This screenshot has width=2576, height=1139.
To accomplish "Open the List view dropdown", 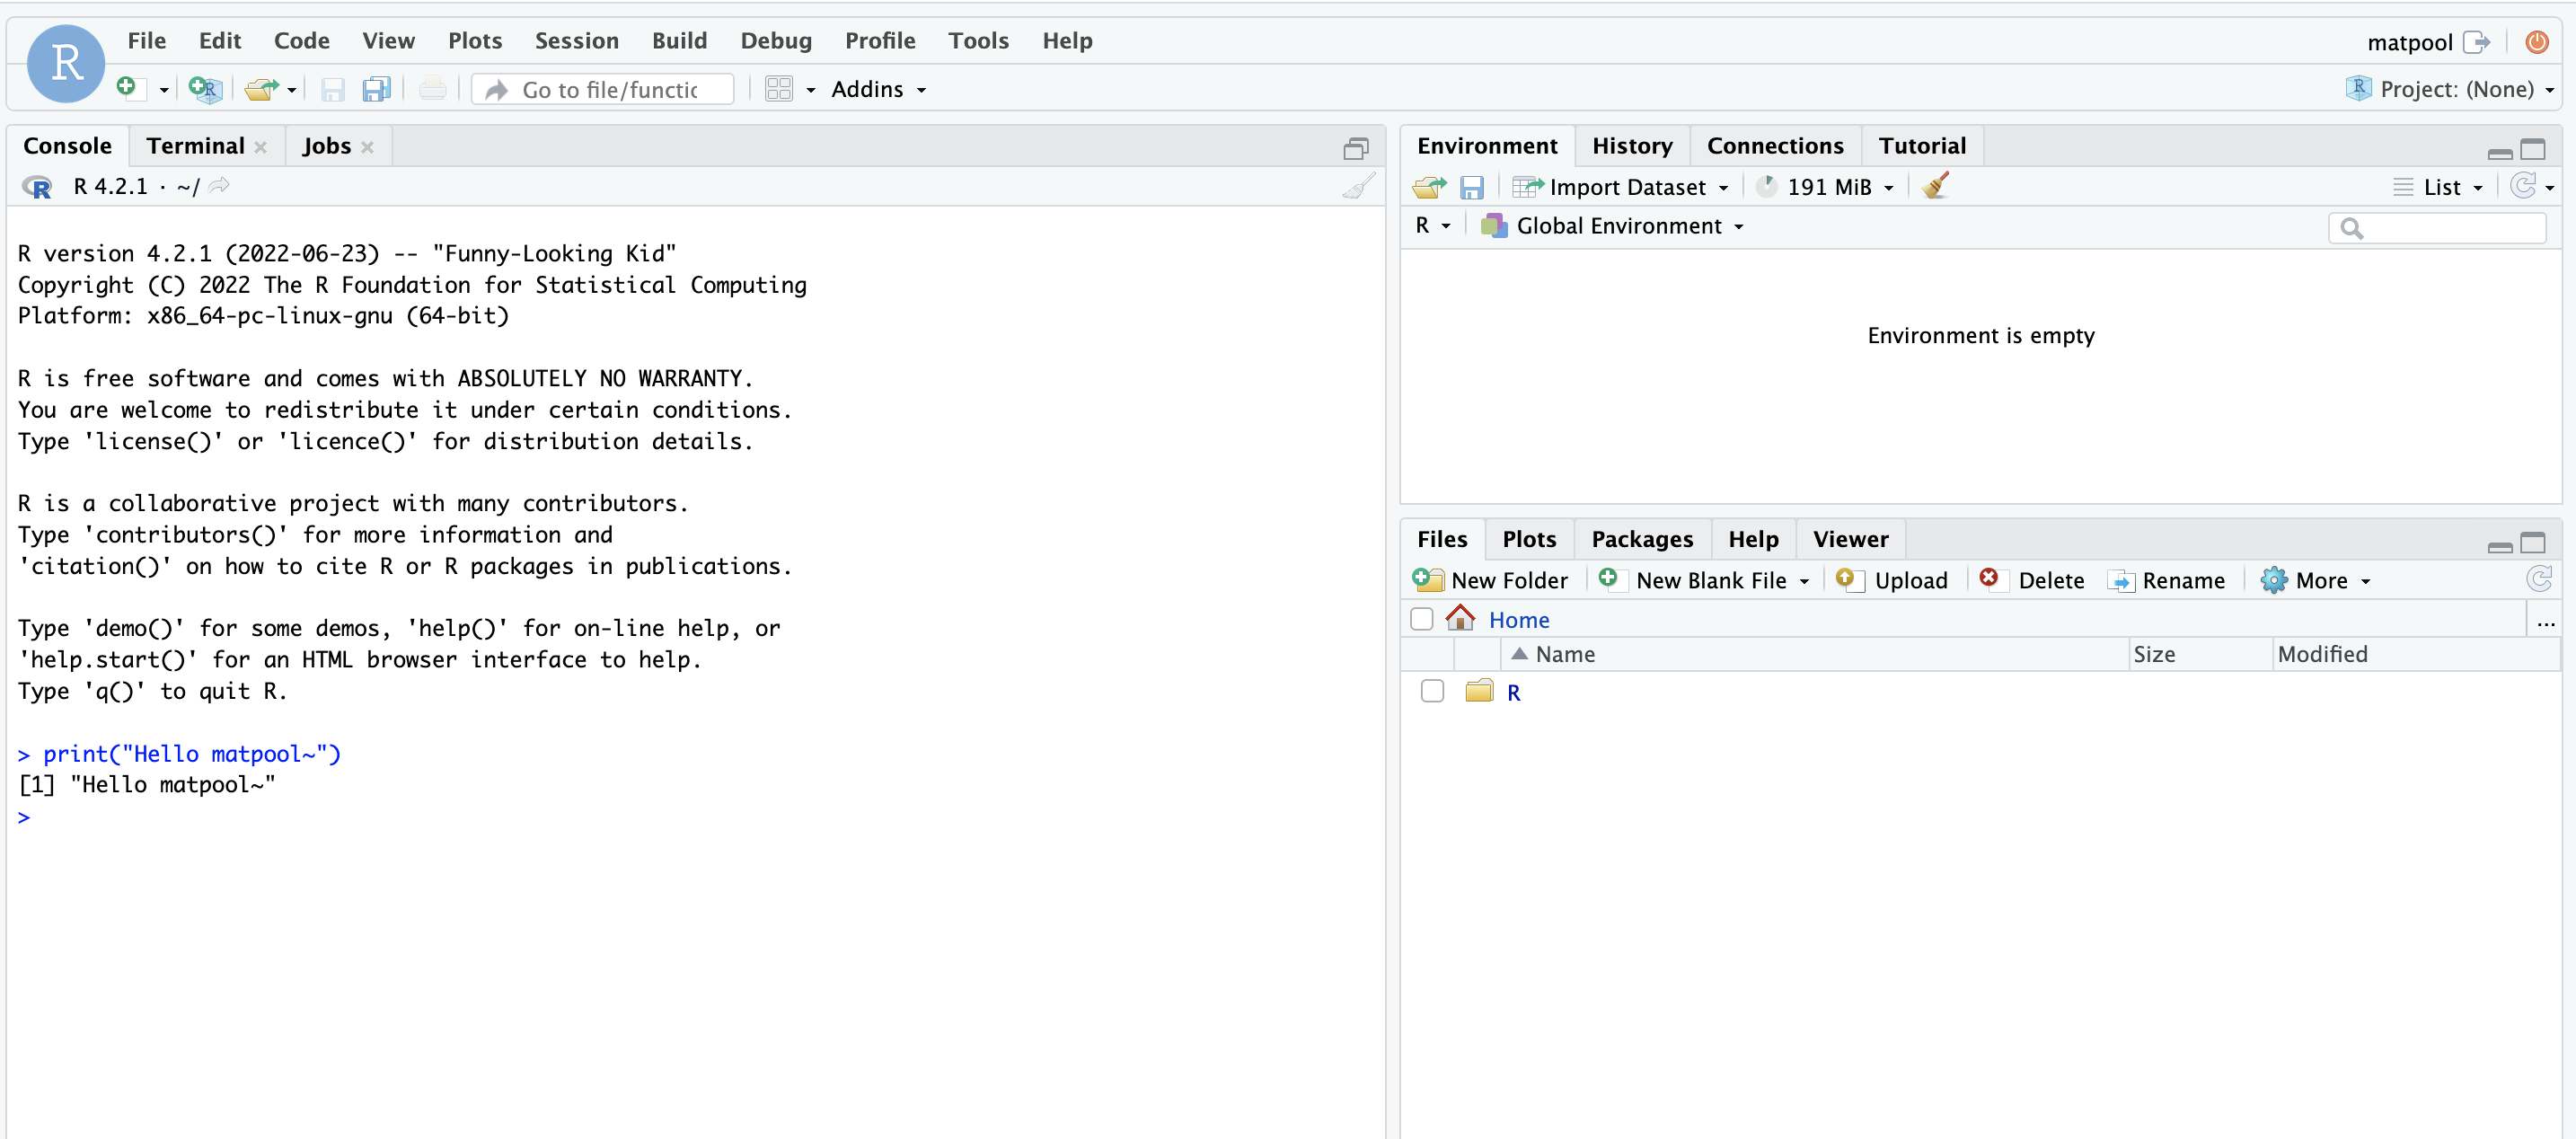I will (x=2438, y=187).
